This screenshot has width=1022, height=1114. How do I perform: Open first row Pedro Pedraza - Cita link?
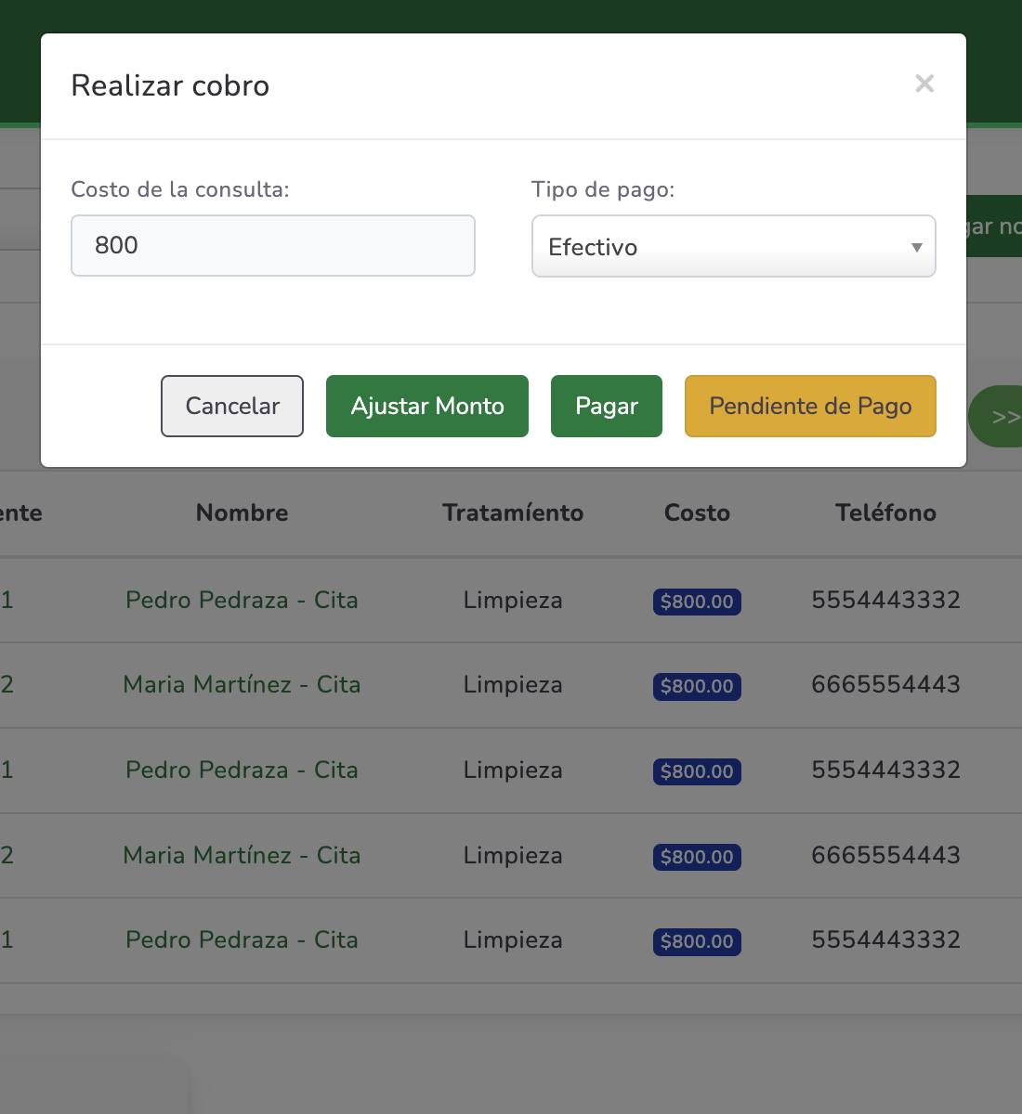(242, 600)
